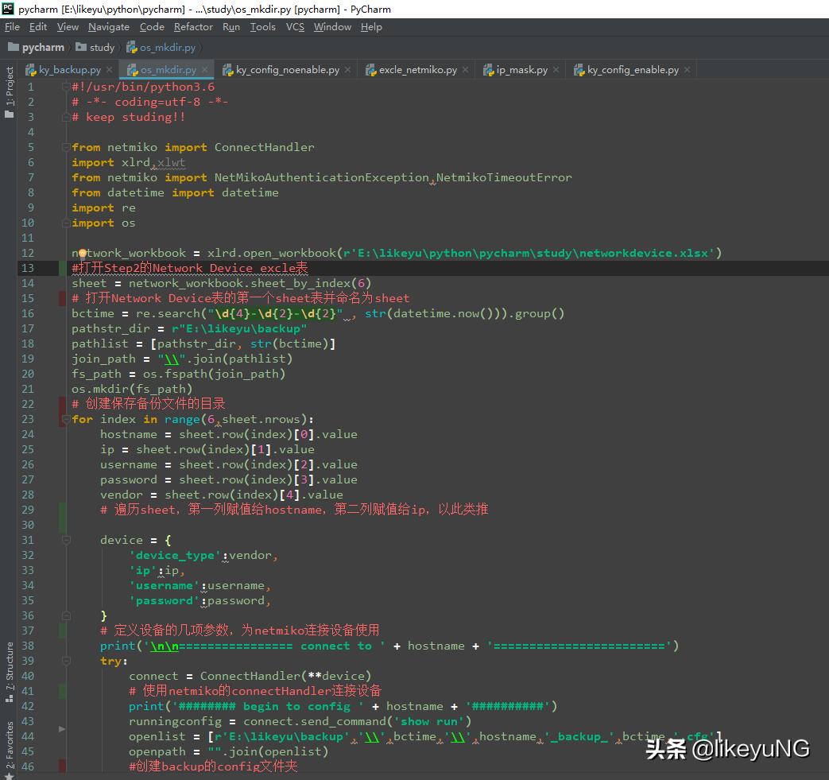Screen dimensions: 829x780
Task: Open the Help menu
Action: pos(371,27)
